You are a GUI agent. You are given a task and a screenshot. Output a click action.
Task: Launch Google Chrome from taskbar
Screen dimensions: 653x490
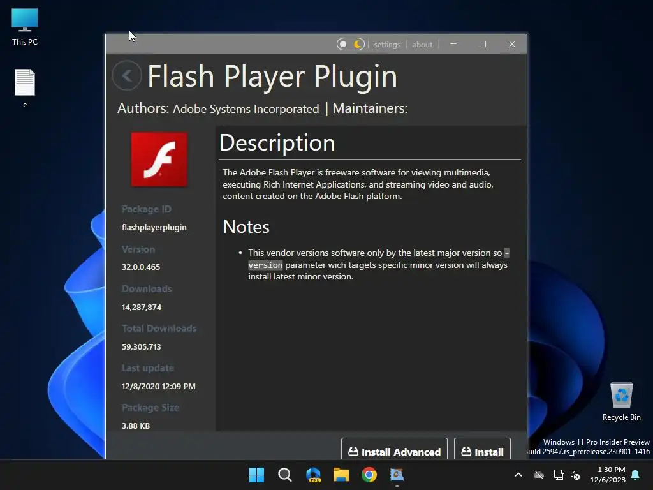pyautogui.click(x=369, y=475)
